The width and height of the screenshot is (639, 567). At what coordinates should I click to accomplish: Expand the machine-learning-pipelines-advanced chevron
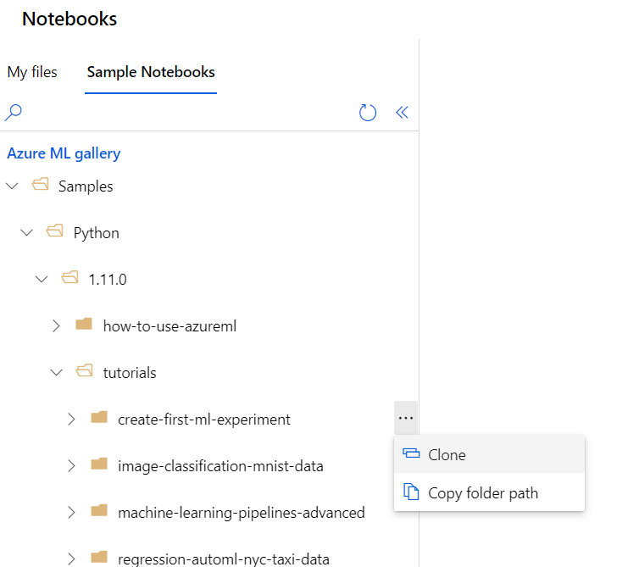[71, 513]
